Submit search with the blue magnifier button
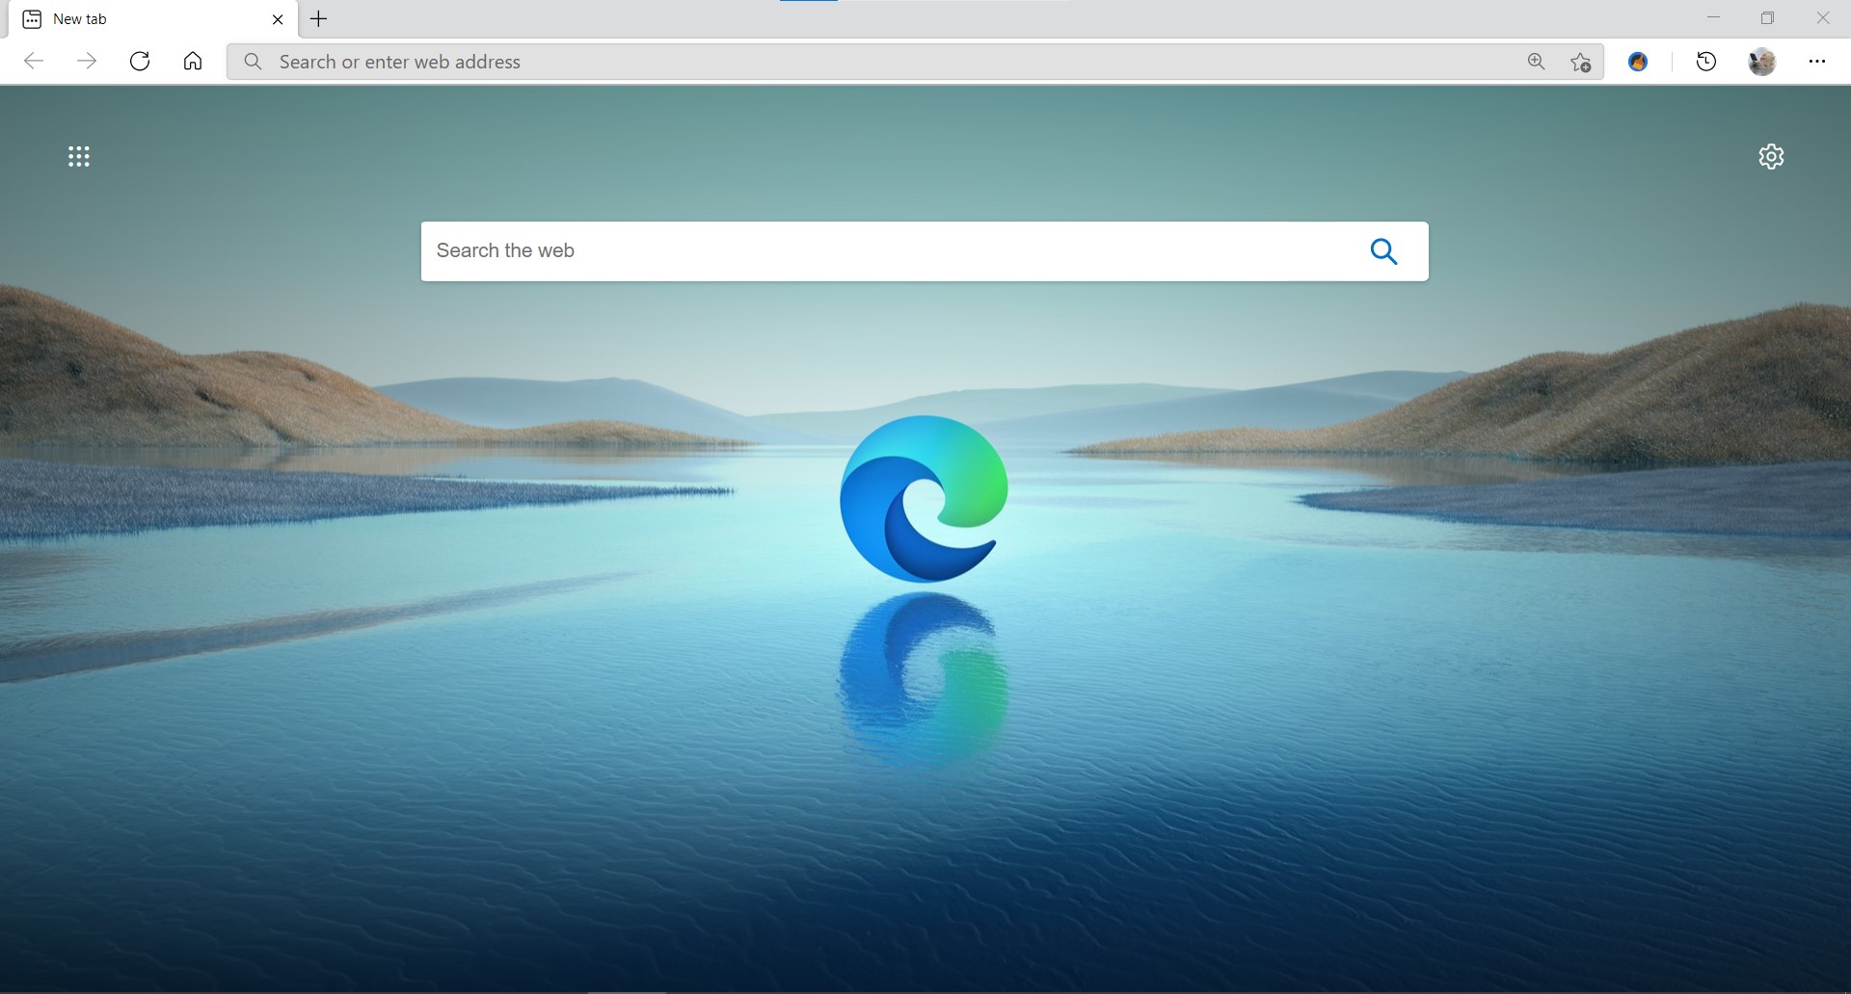 (x=1383, y=251)
